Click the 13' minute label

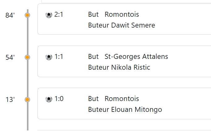click(10, 100)
